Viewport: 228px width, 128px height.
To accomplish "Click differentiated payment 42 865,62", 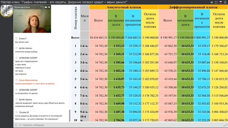I will (x=170, y=120).
